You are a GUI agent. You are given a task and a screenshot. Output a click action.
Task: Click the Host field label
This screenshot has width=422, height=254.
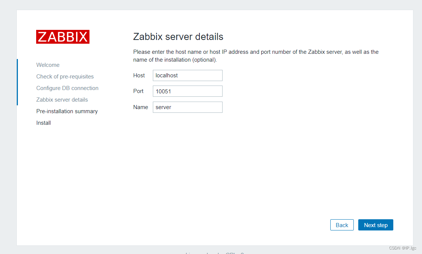[x=139, y=75]
